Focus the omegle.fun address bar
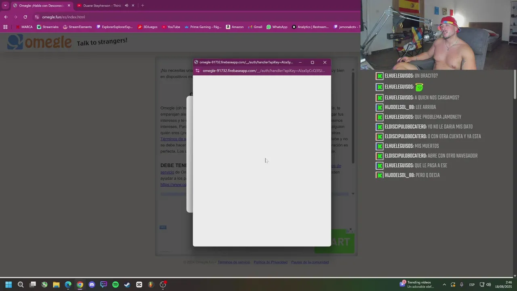Image resolution: width=517 pixels, height=291 pixels. [x=194, y=17]
